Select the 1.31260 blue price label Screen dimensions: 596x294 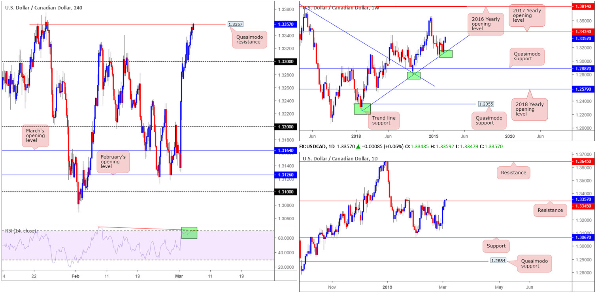pos(285,175)
